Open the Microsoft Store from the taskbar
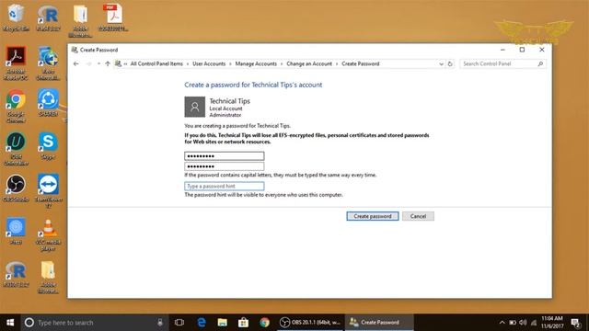This screenshot has height=331, width=589. coord(243,323)
